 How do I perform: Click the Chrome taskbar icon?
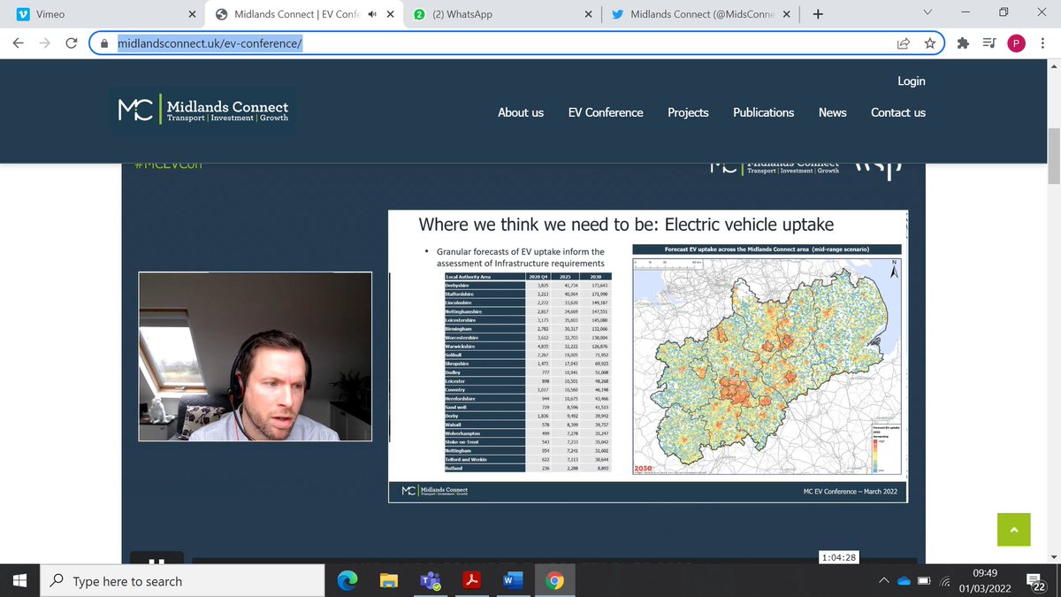(x=554, y=581)
